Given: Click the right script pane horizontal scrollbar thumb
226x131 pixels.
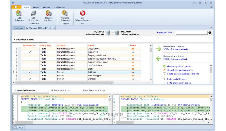Looking at the screenshot, I should click(125, 123).
